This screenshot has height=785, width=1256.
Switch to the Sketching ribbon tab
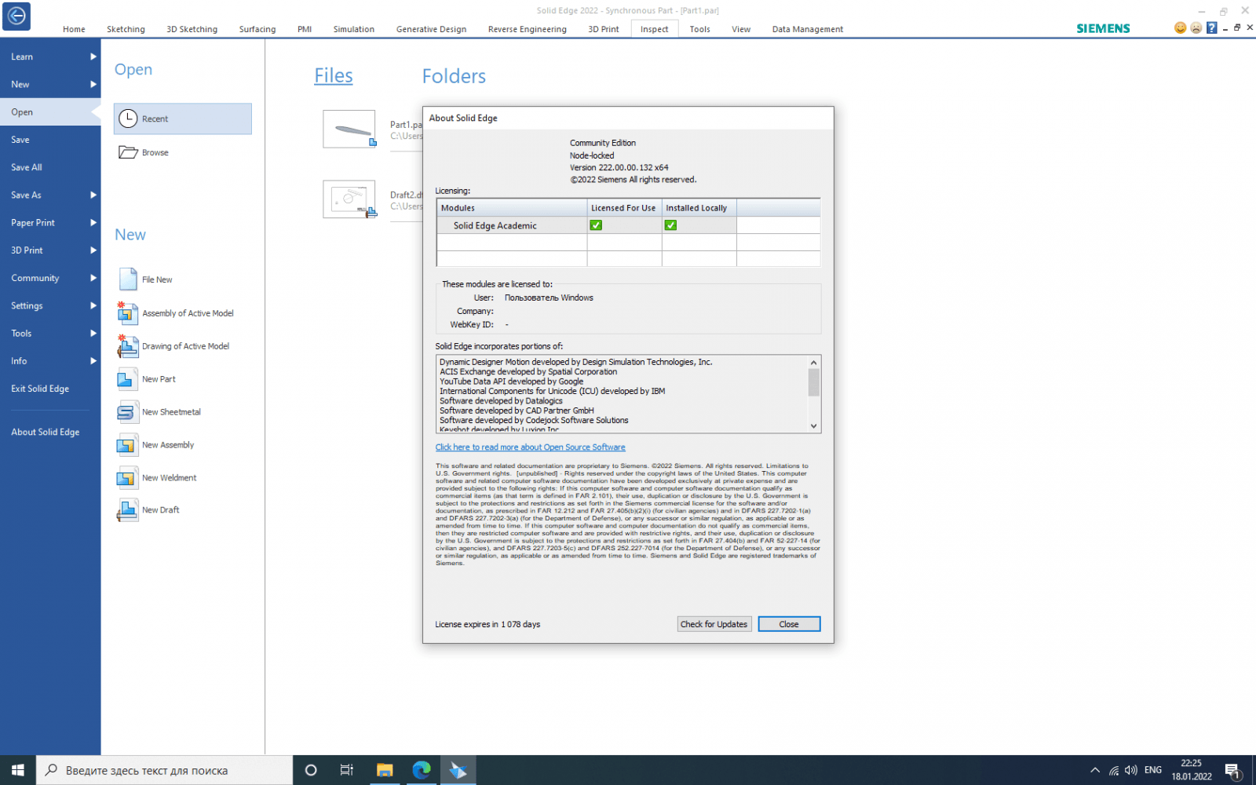(x=126, y=29)
